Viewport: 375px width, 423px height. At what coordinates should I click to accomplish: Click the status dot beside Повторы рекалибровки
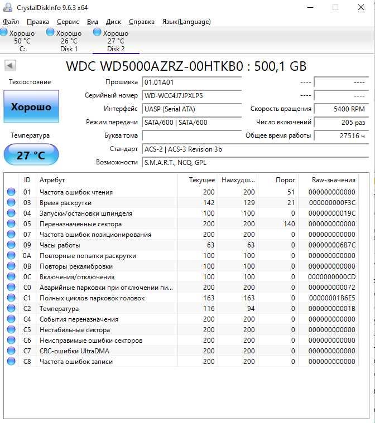tap(11, 266)
